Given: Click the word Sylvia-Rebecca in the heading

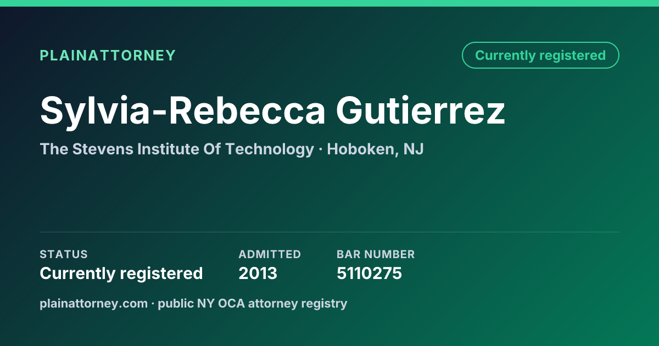Looking at the screenshot, I should 183,110.
